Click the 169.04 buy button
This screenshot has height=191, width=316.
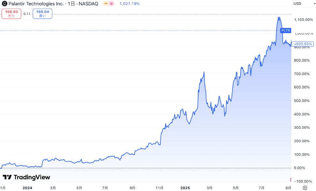pos(42,14)
